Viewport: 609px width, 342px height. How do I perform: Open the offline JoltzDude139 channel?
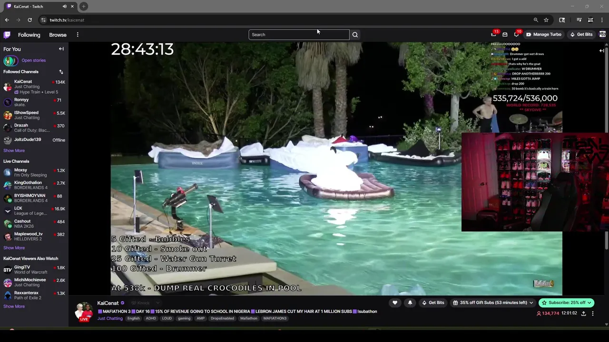pyautogui.click(x=34, y=140)
